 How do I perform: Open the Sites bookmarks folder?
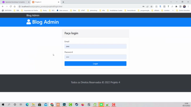coord(73,11)
